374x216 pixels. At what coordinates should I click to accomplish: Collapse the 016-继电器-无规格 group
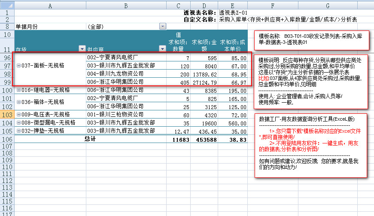pos(18,91)
